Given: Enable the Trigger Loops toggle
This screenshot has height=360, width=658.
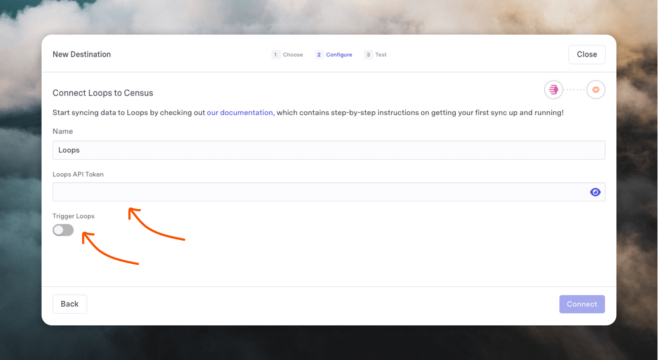Looking at the screenshot, I should point(63,230).
